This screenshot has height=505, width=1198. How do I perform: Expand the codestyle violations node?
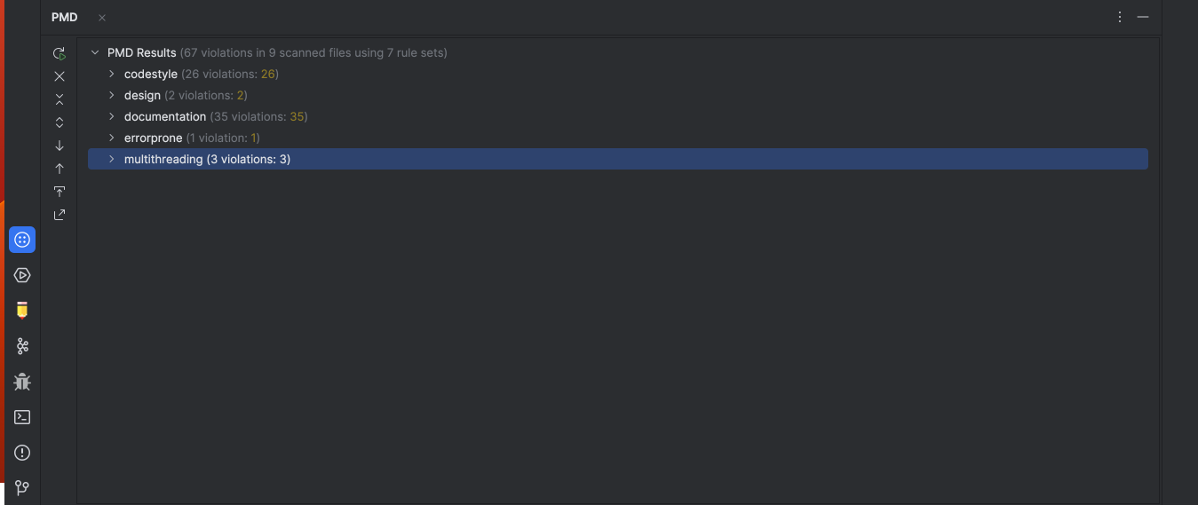click(x=112, y=74)
